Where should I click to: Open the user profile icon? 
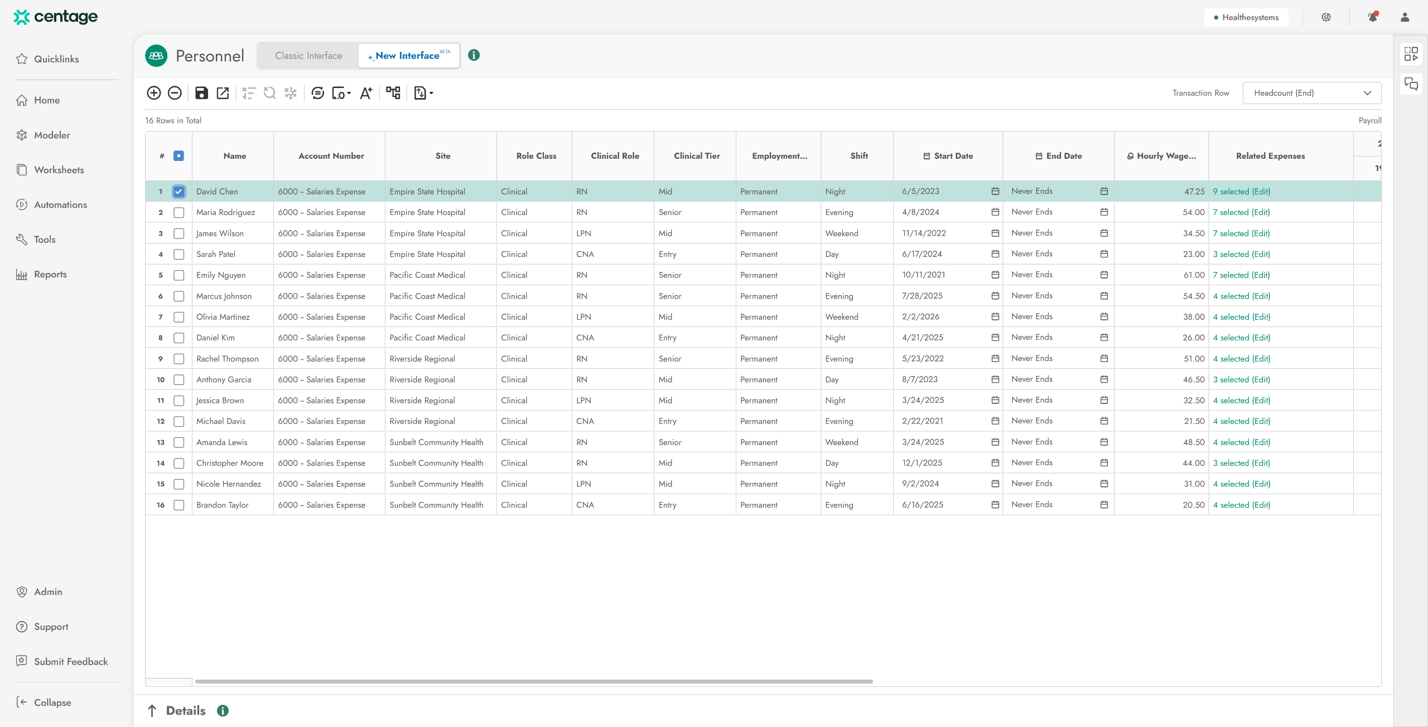[x=1405, y=17]
